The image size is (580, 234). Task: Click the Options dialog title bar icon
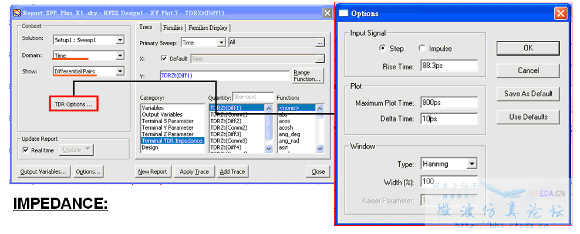pos(343,13)
